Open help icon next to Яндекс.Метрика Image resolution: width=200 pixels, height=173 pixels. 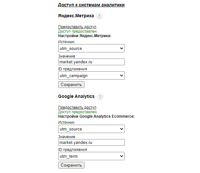(x=99, y=16)
